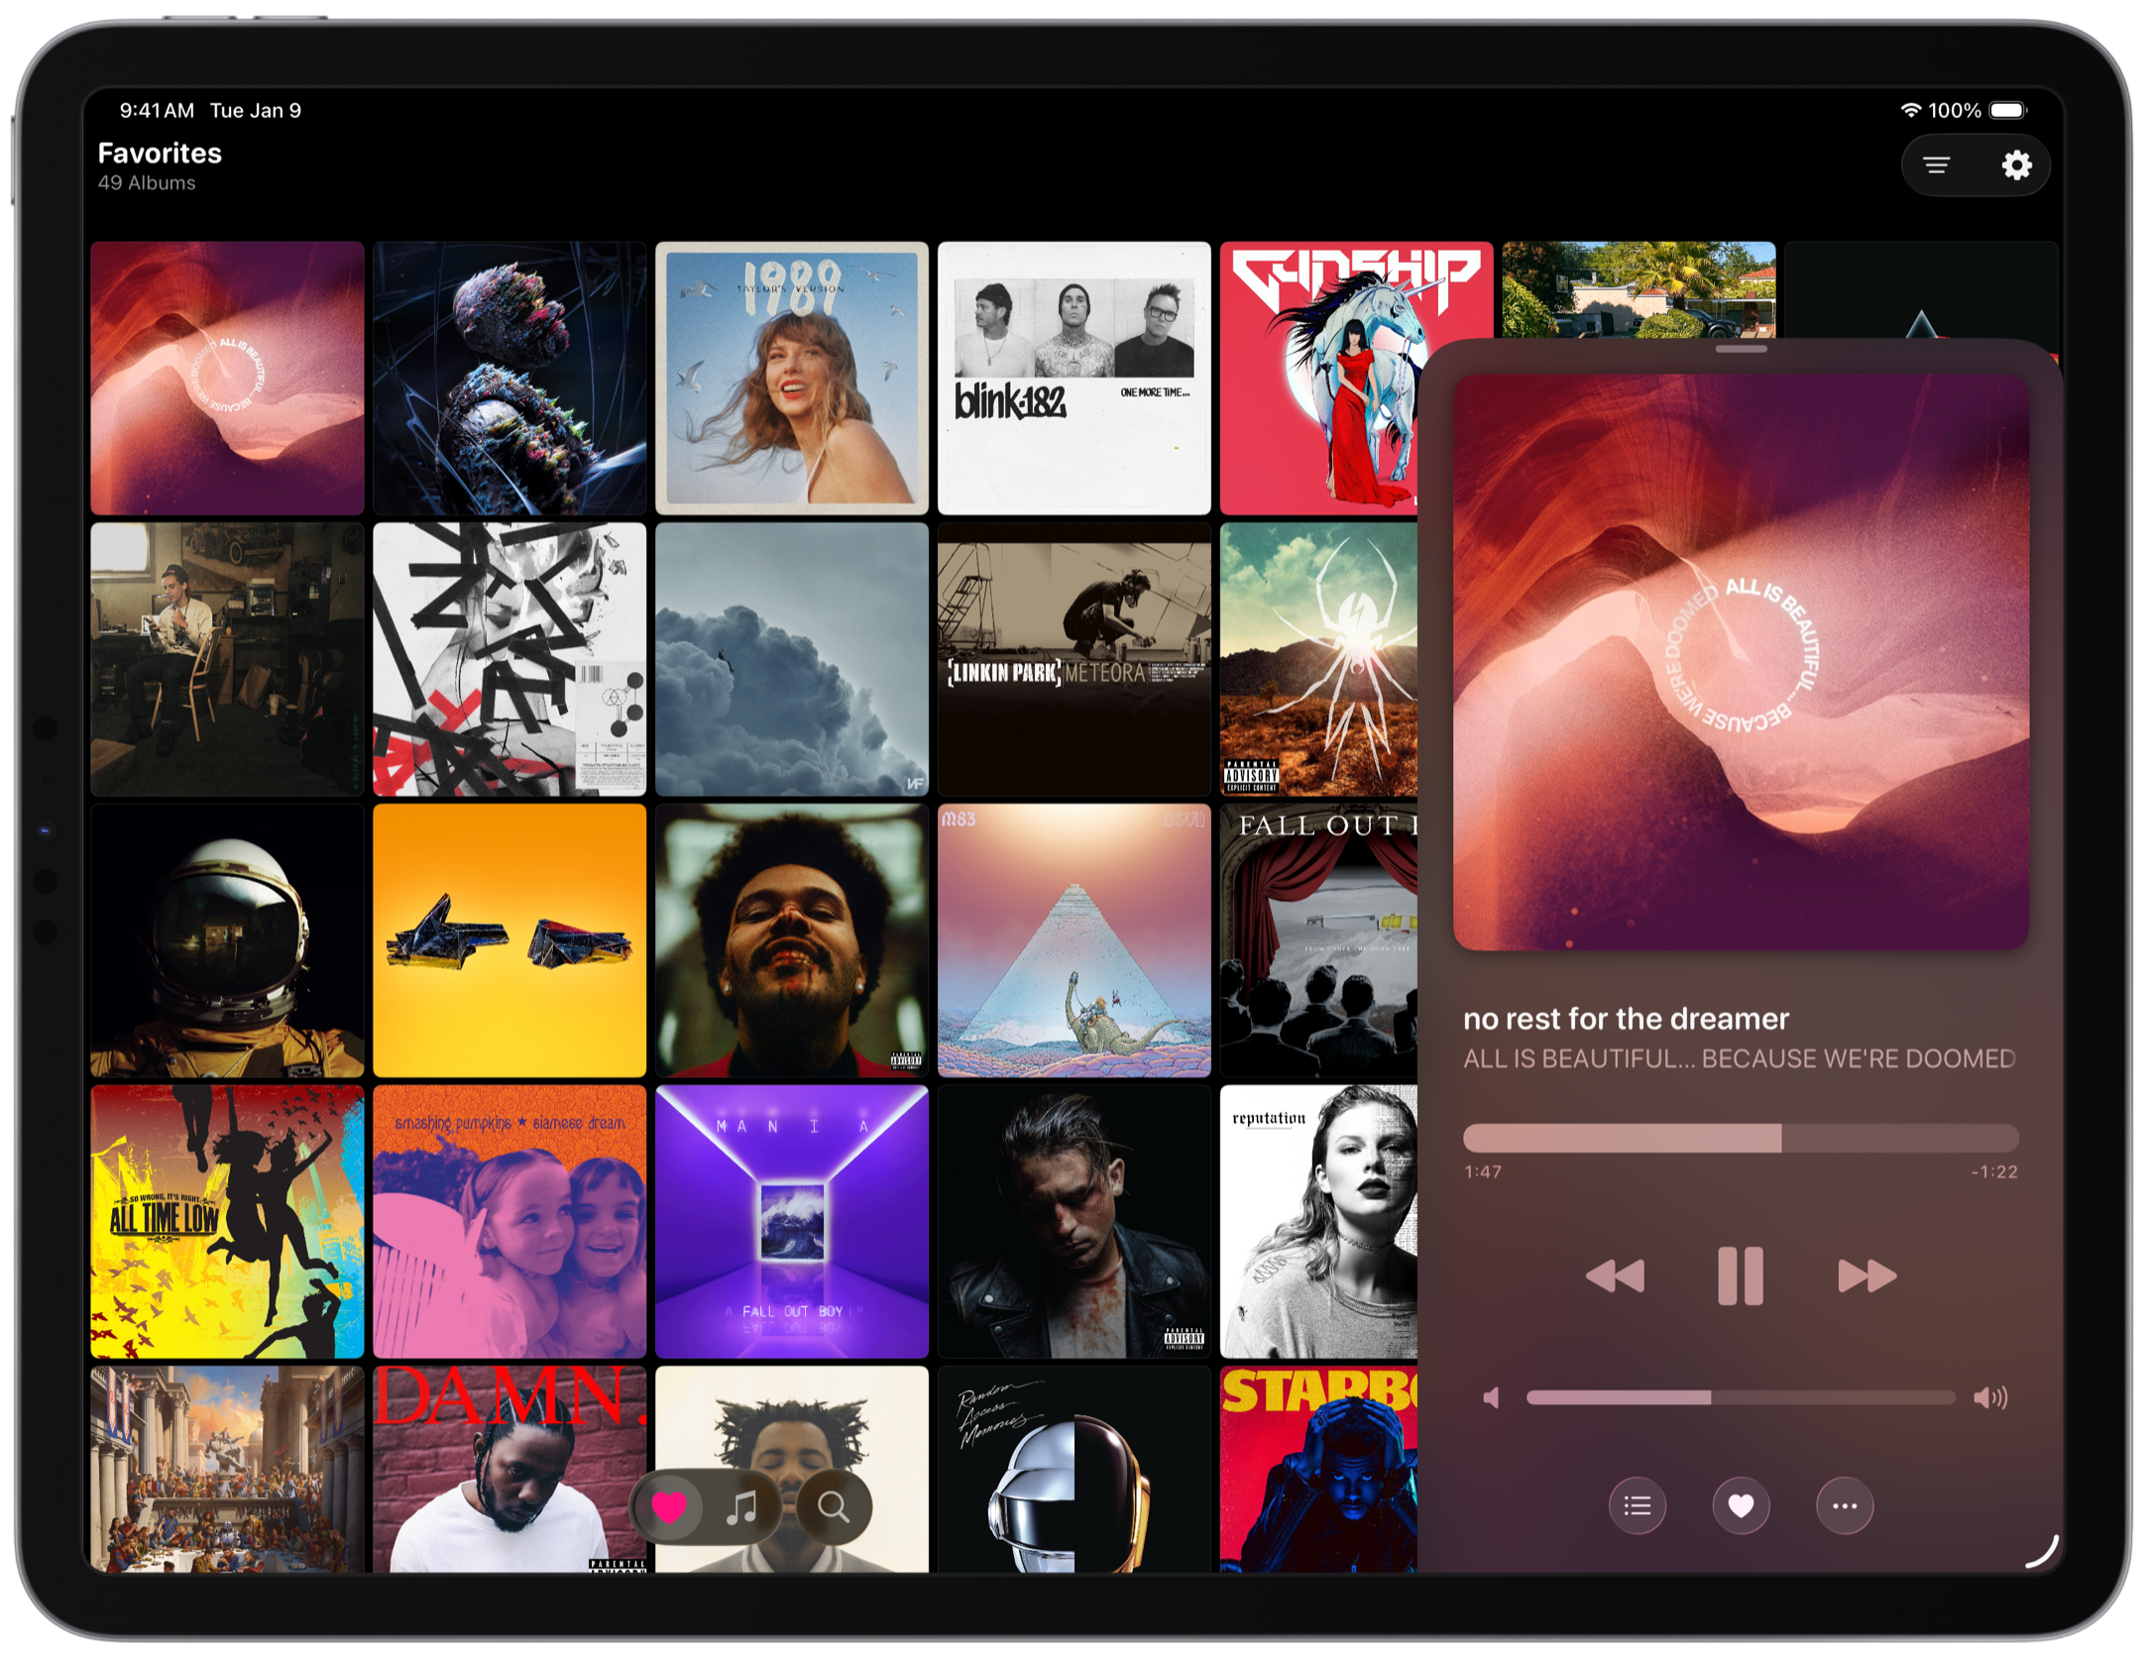The width and height of the screenshot is (2147, 1661).
Task: Skip to next track with fast-forward button
Action: click(x=1866, y=1275)
